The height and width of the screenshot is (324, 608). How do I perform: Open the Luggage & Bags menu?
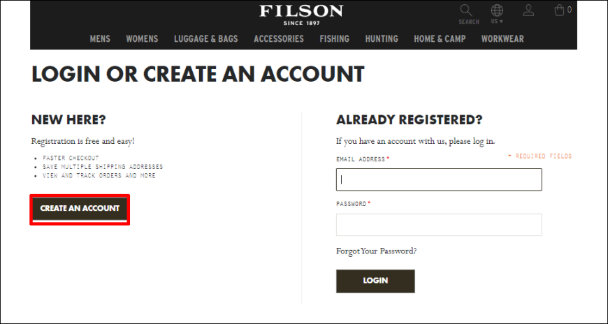(206, 39)
